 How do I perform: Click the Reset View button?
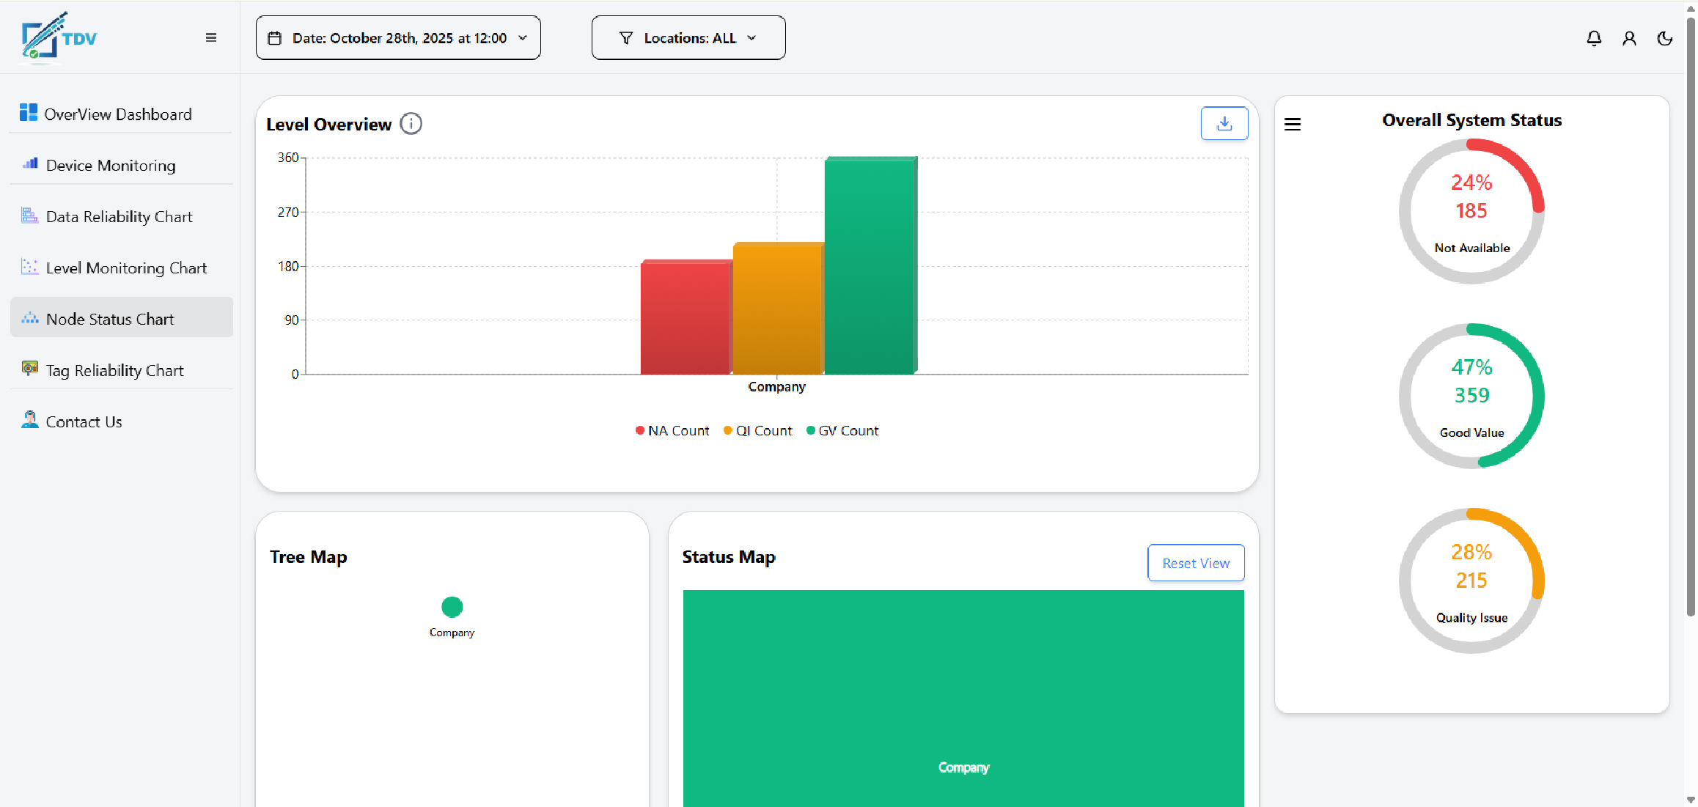(x=1196, y=563)
